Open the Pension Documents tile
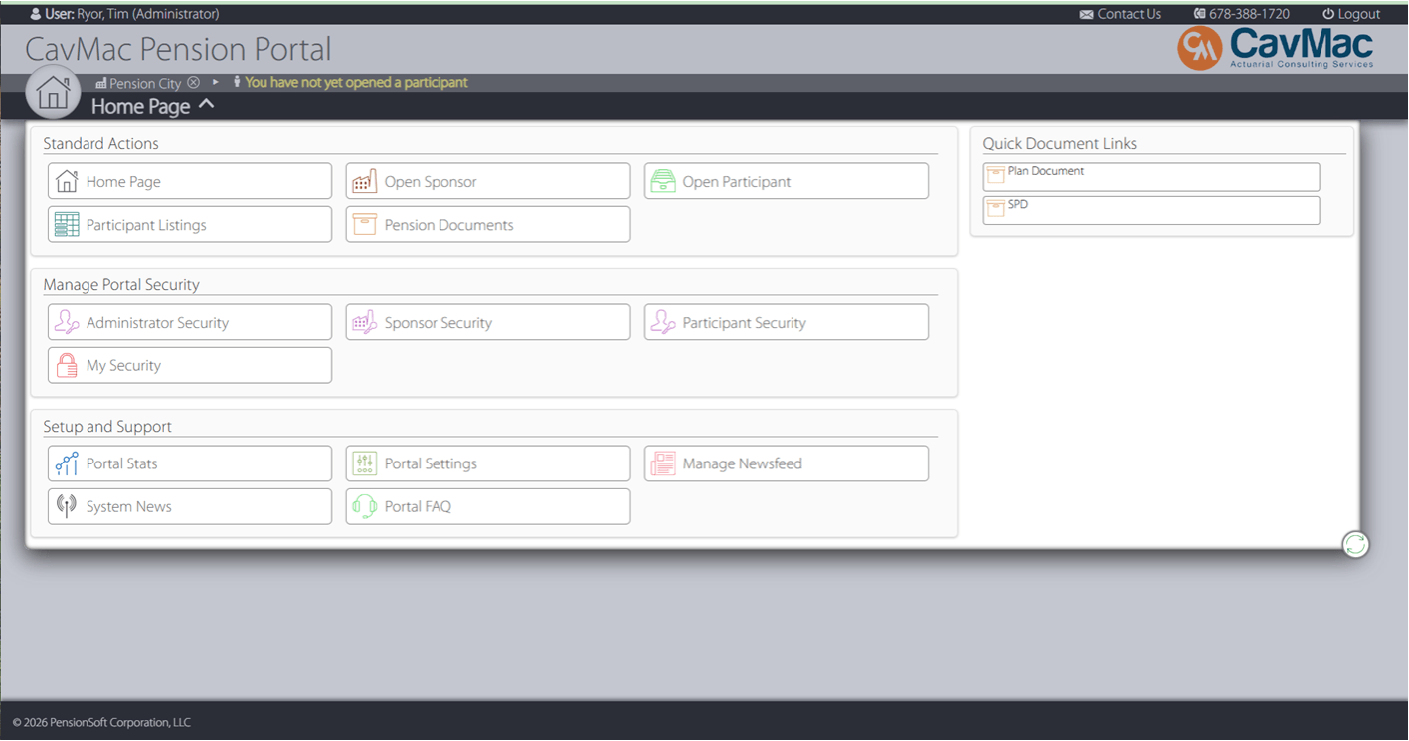1409x741 pixels. point(488,224)
